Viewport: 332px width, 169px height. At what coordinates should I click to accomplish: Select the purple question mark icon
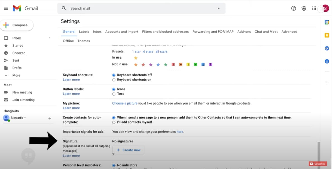[210, 64]
